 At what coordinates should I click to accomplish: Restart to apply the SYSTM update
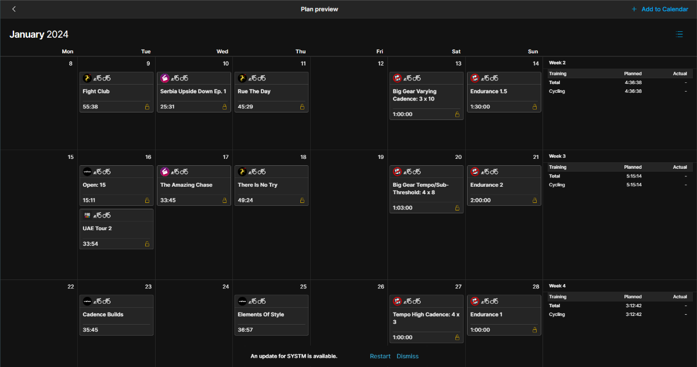pyautogui.click(x=380, y=356)
